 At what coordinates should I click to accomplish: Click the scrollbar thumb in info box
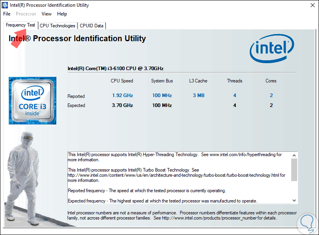(x=294, y=170)
